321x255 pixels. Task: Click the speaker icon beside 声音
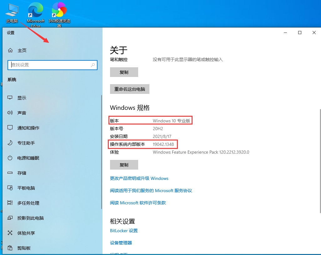pyautogui.click(x=10, y=113)
